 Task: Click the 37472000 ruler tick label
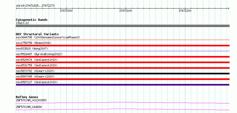66,11
